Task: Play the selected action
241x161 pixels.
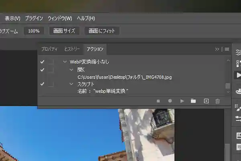Action: coord(182,101)
